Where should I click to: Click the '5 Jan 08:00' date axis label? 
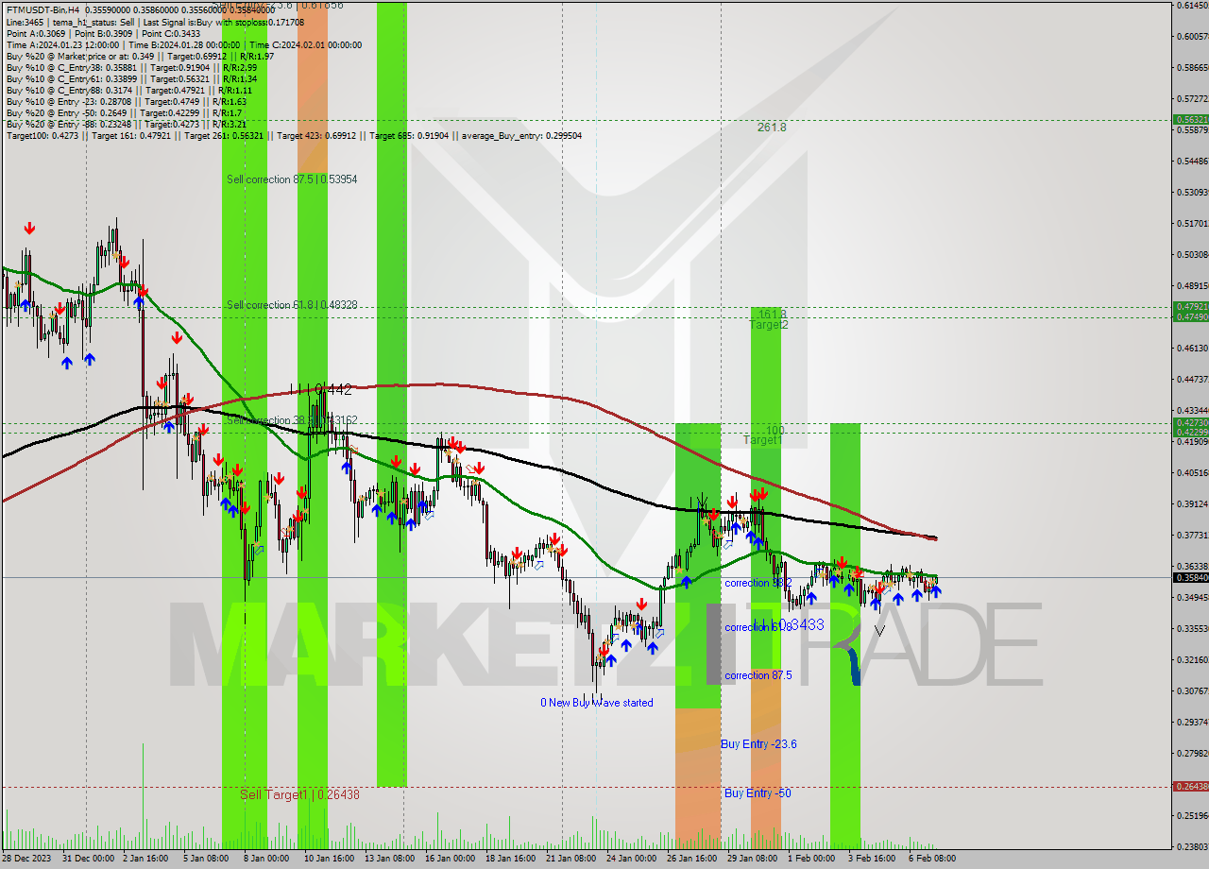[x=206, y=859]
